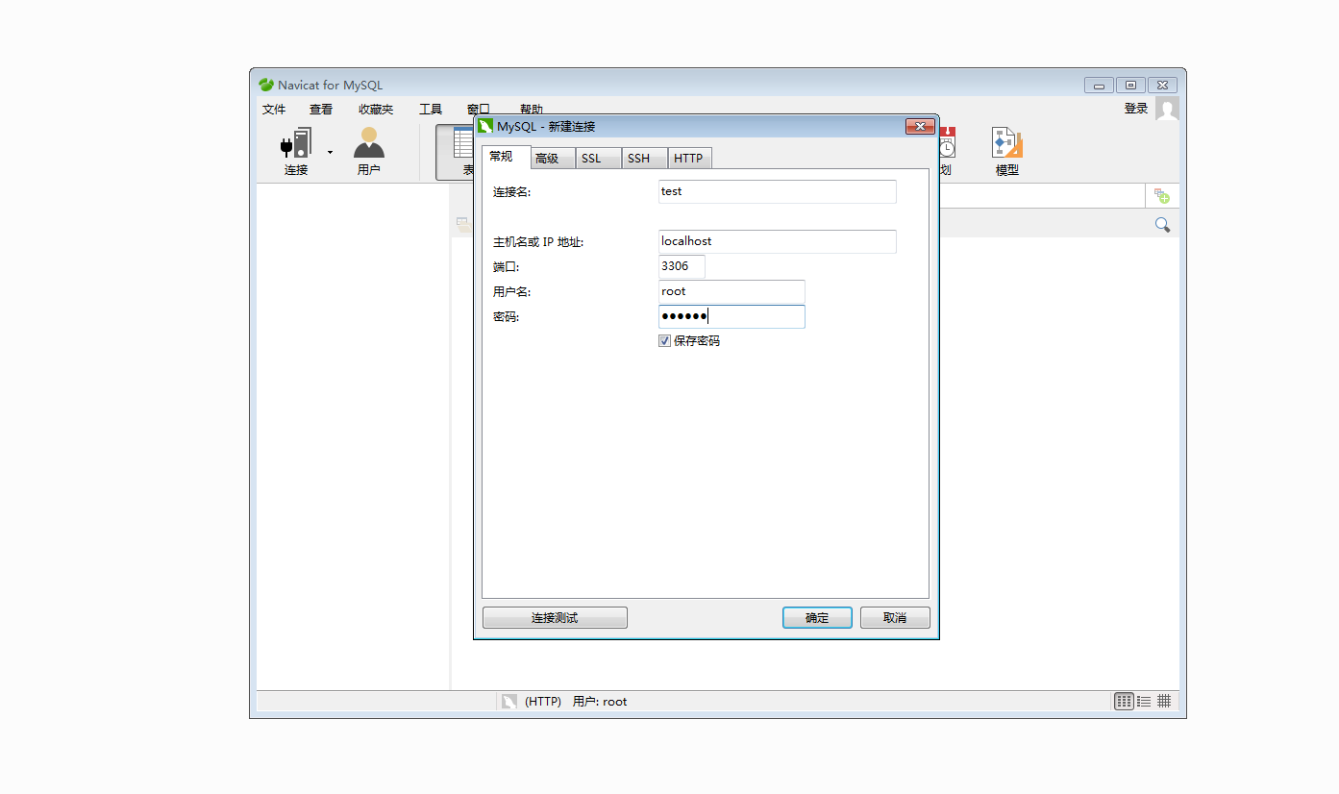Click the 计划 (Schedule) clock toolbar icon

click(946, 143)
